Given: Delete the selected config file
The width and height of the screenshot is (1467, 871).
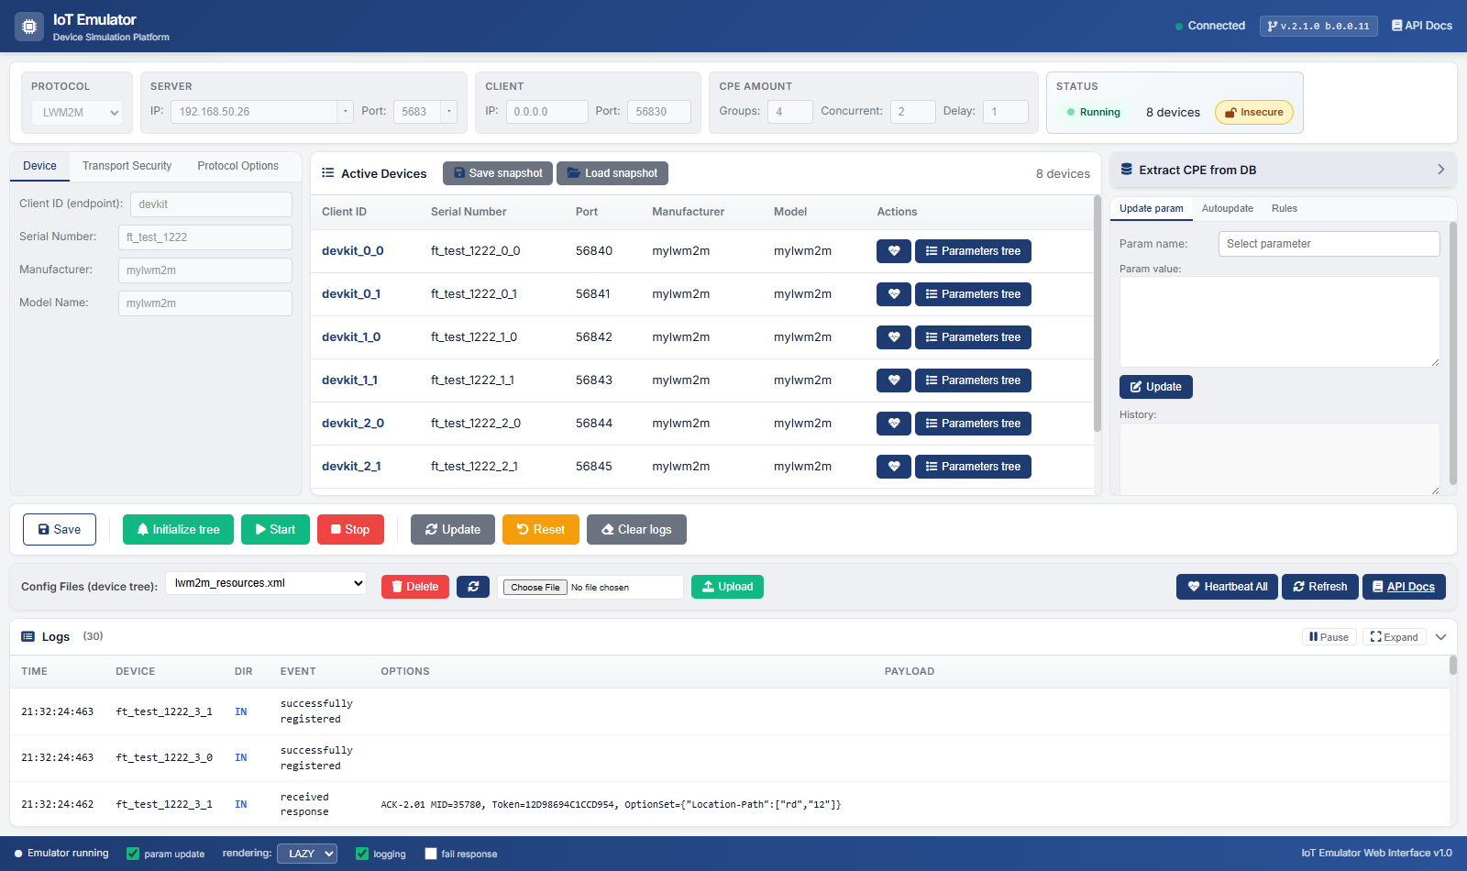Looking at the screenshot, I should [x=415, y=587].
